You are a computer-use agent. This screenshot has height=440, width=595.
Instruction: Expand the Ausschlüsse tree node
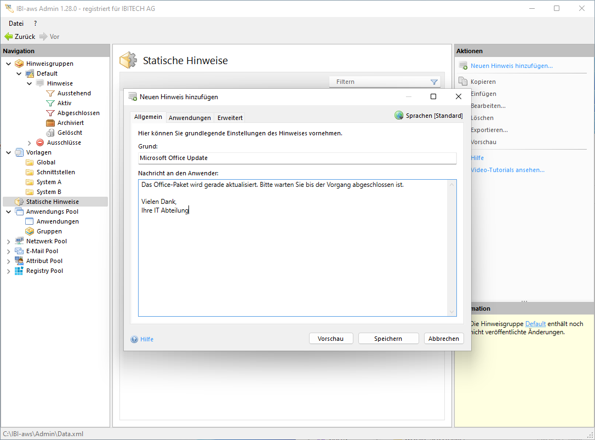coord(30,143)
